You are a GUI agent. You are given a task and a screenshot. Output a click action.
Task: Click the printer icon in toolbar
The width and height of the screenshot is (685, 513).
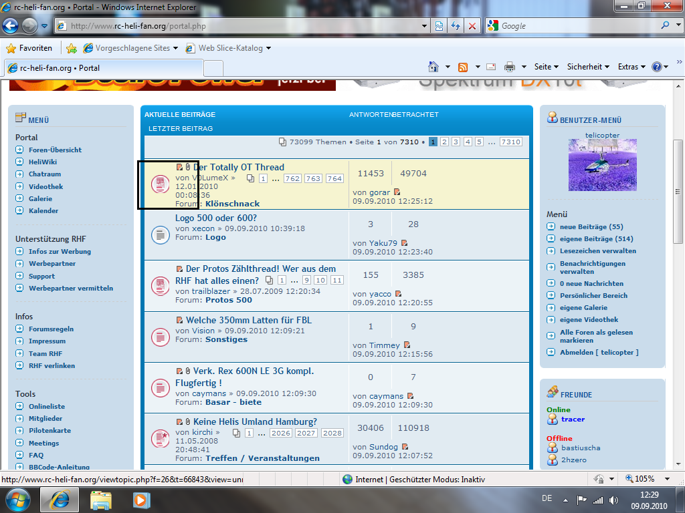(510, 67)
